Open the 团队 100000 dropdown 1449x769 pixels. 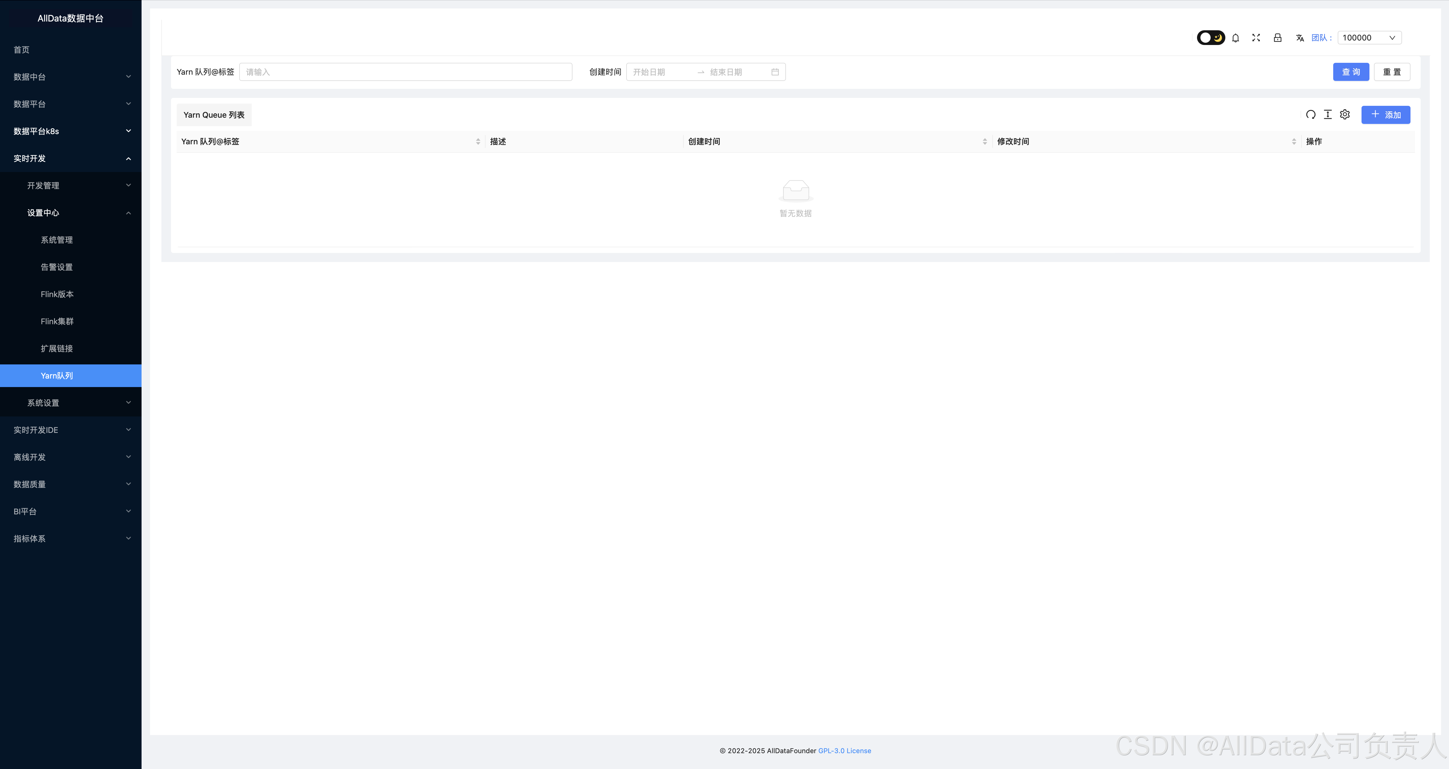[x=1369, y=38]
